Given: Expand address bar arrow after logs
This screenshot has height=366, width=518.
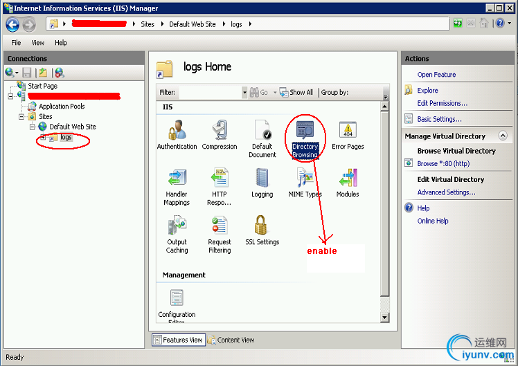Looking at the screenshot, I should 250,24.
